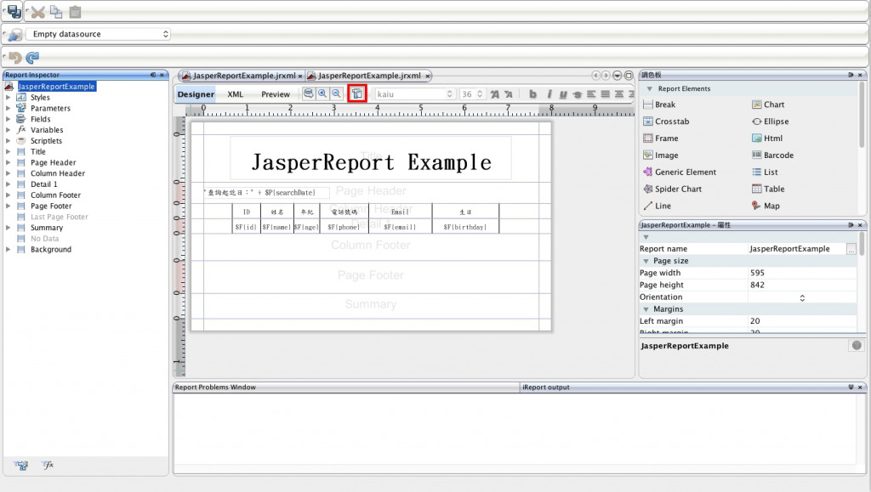Expand the Styles tree node
This screenshot has height=492, width=871.
pyautogui.click(x=8, y=97)
